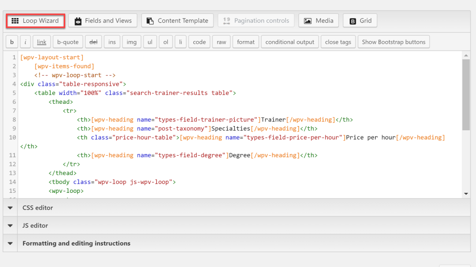Expand the CSS editor section
Image resolution: width=476 pixels, height=267 pixels.
point(38,208)
